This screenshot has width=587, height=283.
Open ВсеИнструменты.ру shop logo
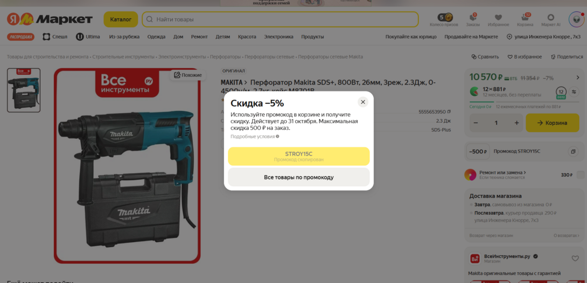click(475, 258)
